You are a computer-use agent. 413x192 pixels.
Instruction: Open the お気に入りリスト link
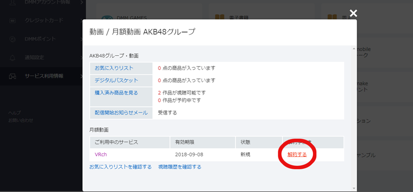tap(114, 68)
